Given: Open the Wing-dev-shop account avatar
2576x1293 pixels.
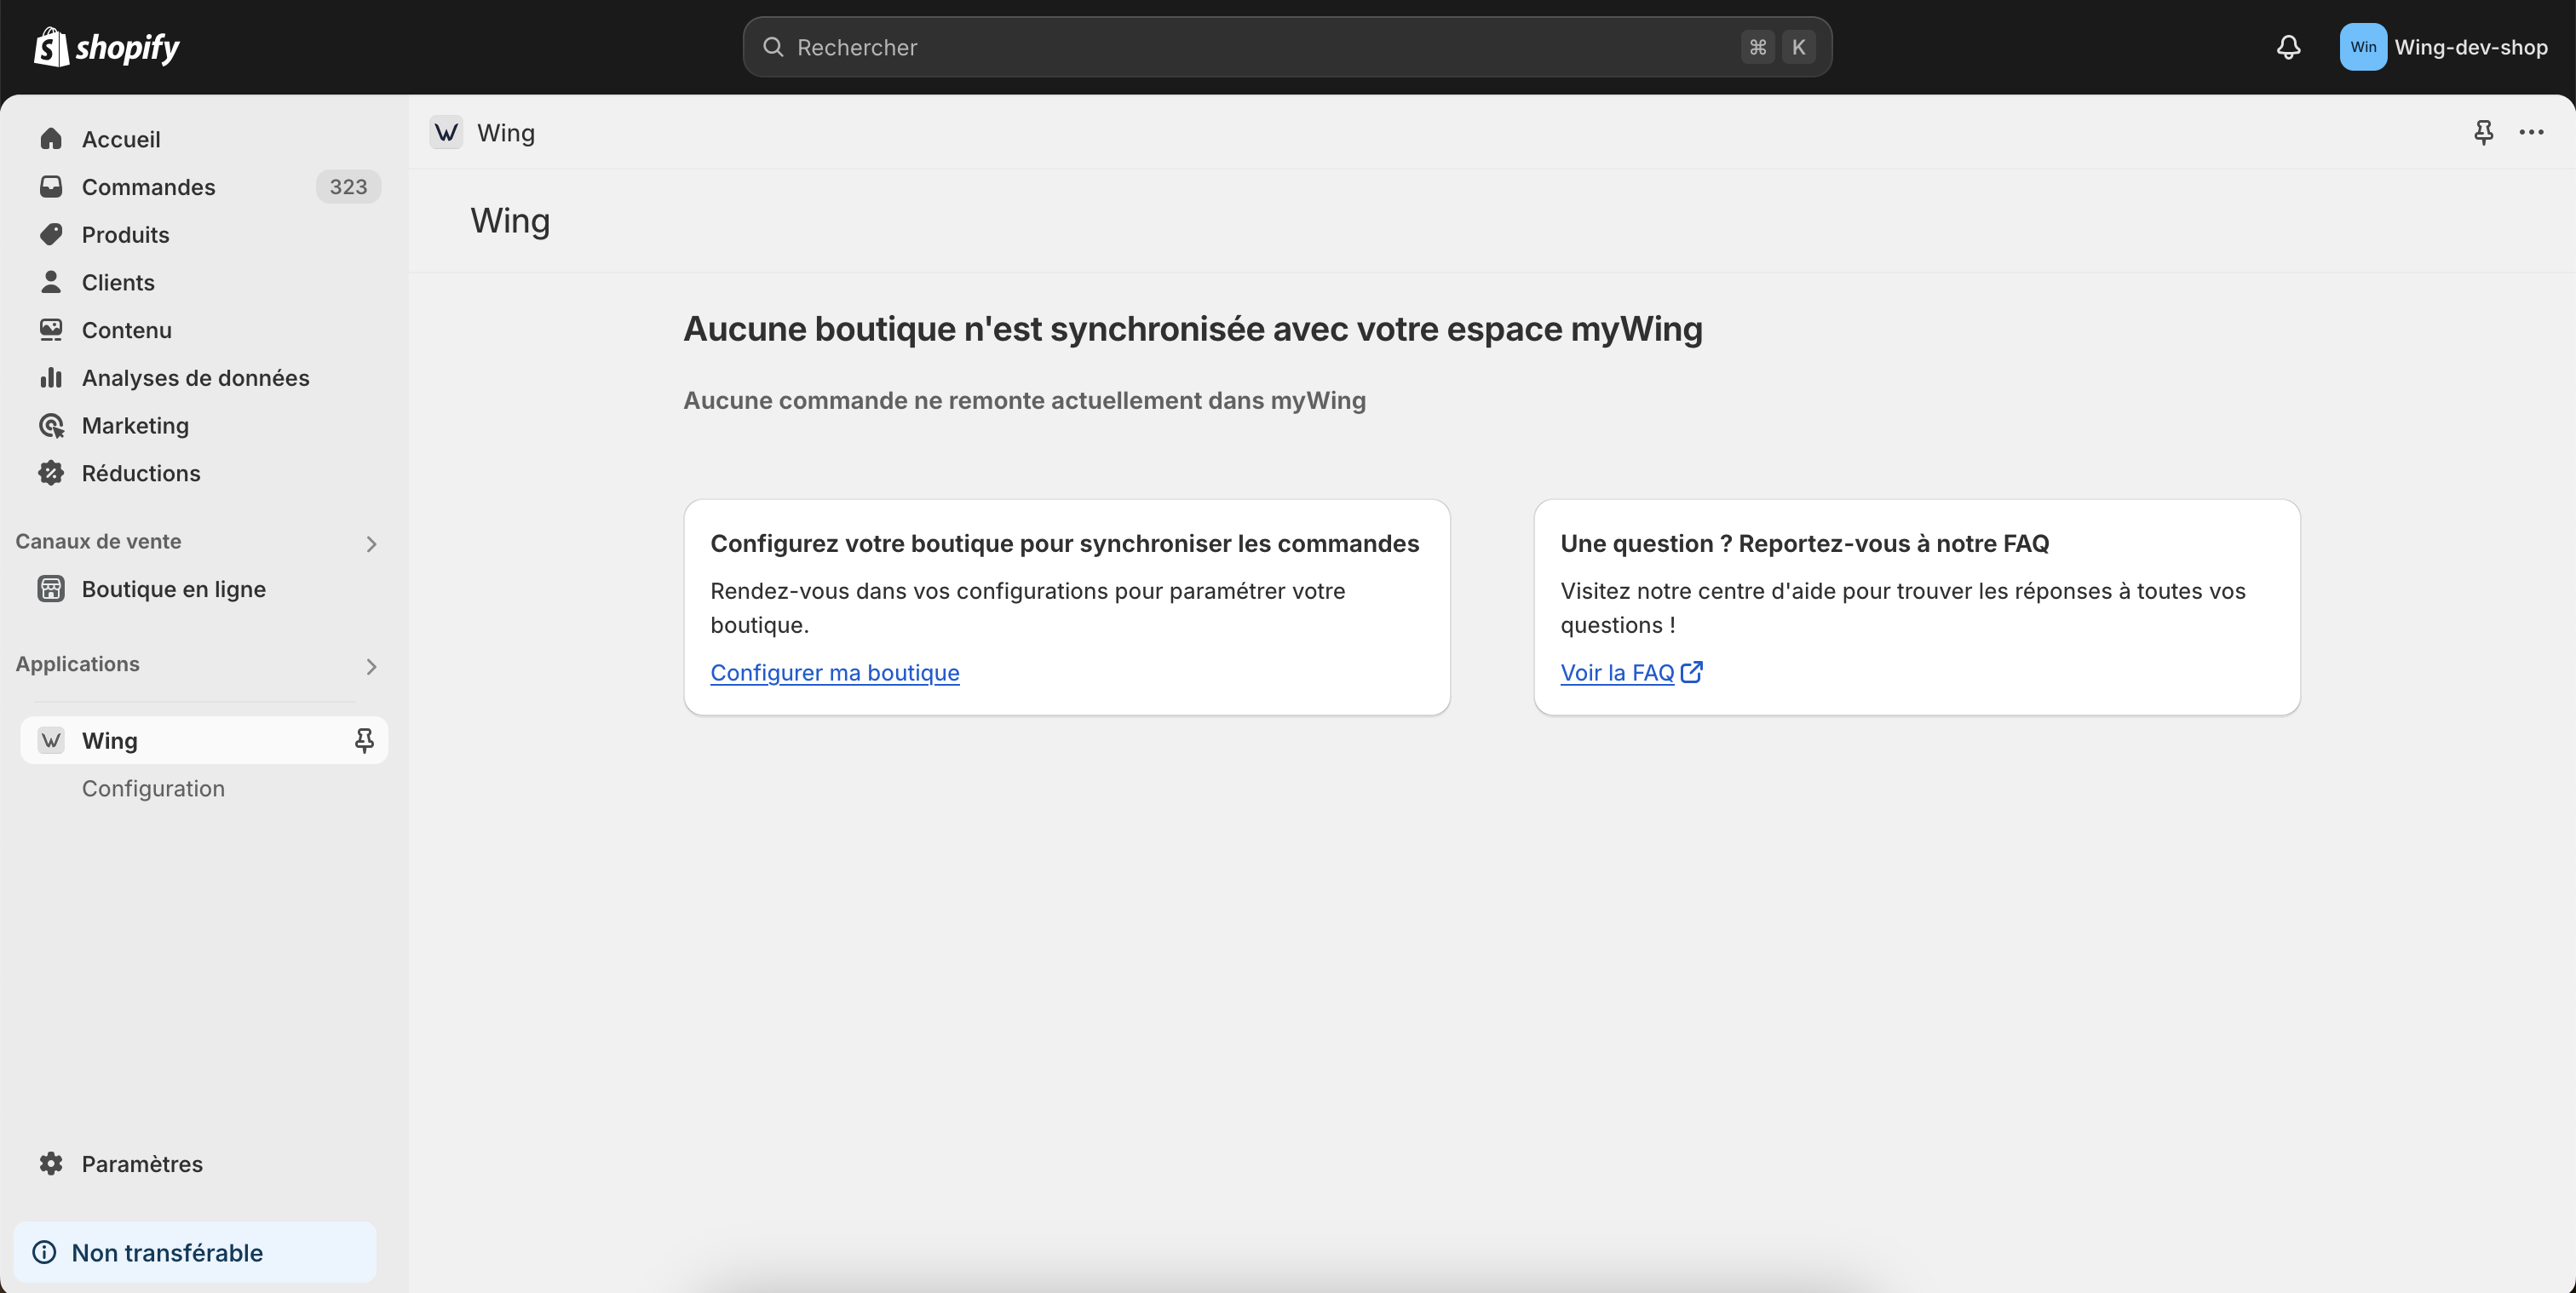Looking at the screenshot, I should coord(2362,47).
